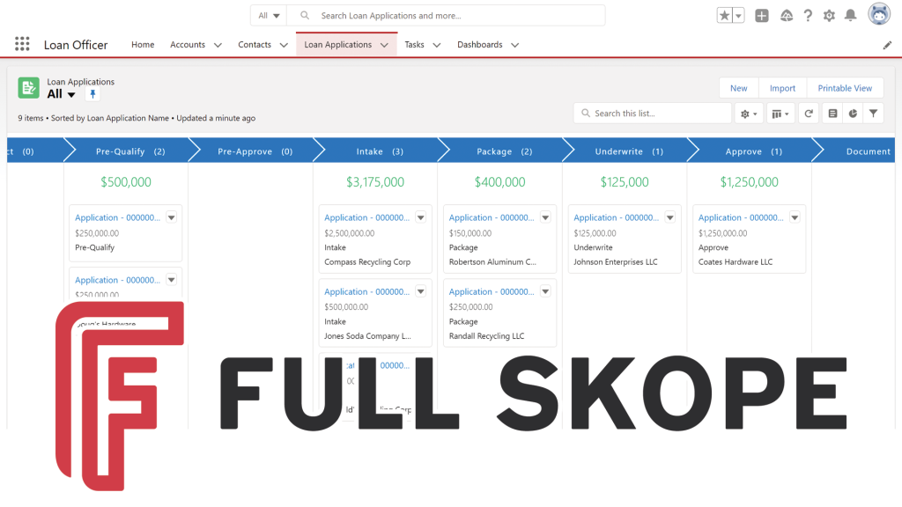The image size is (902, 507).
Task: Check notifications with the bell icon
Action: pyautogui.click(x=850, y=15)
